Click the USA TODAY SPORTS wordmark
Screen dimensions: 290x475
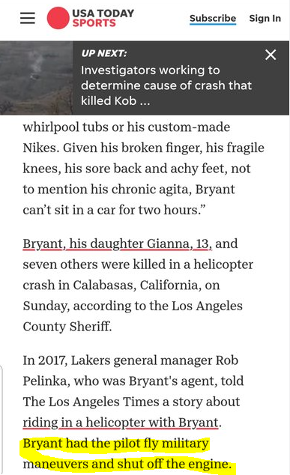(x=103, y=18)
